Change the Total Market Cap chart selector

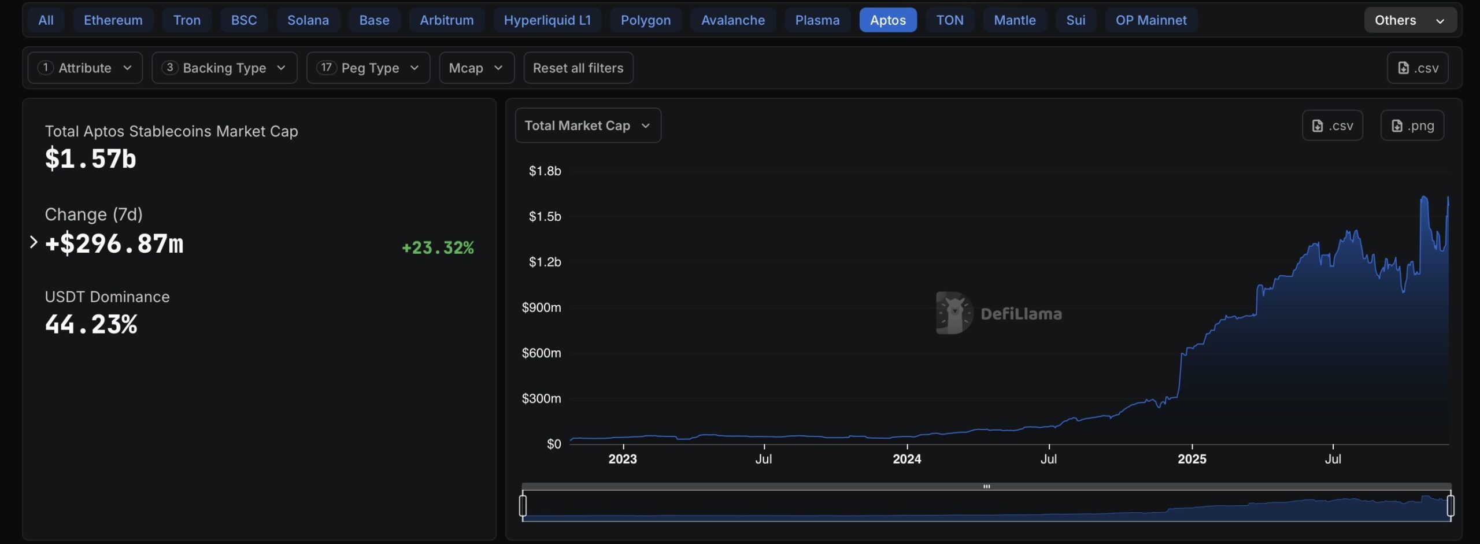tap(587, 125)
